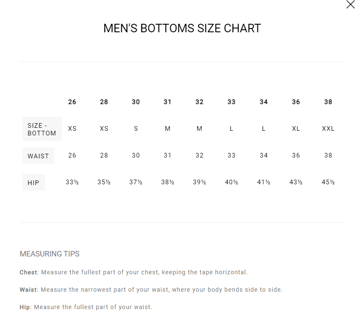Click the hip value 45½ cell
The image size is (364, 321).
328,182
